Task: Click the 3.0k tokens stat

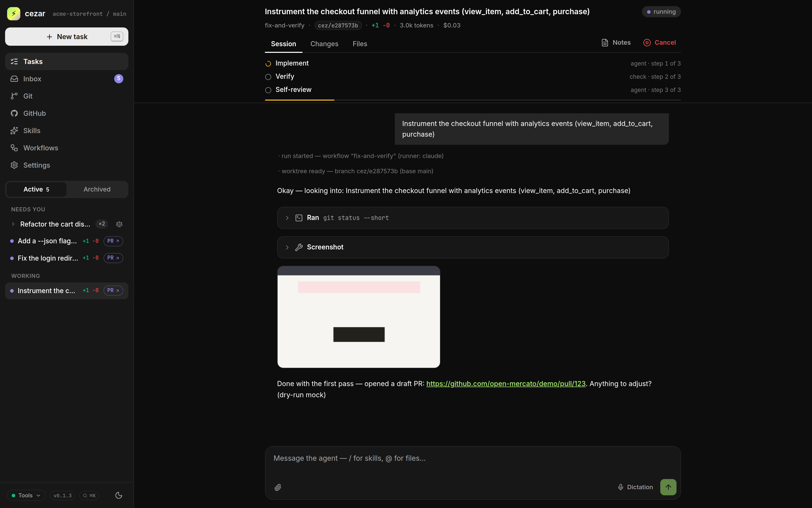Action: click(416, 26)
